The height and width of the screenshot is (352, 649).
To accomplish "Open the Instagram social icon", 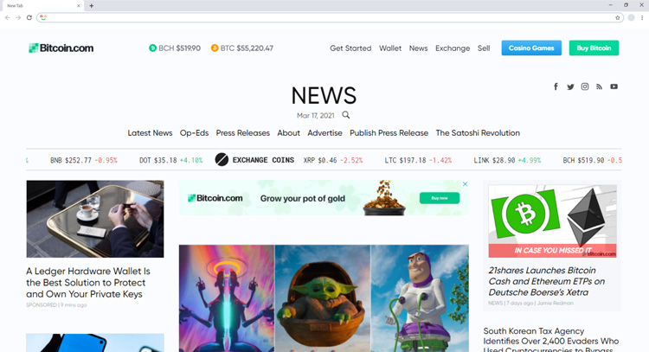I will point(585,86).
